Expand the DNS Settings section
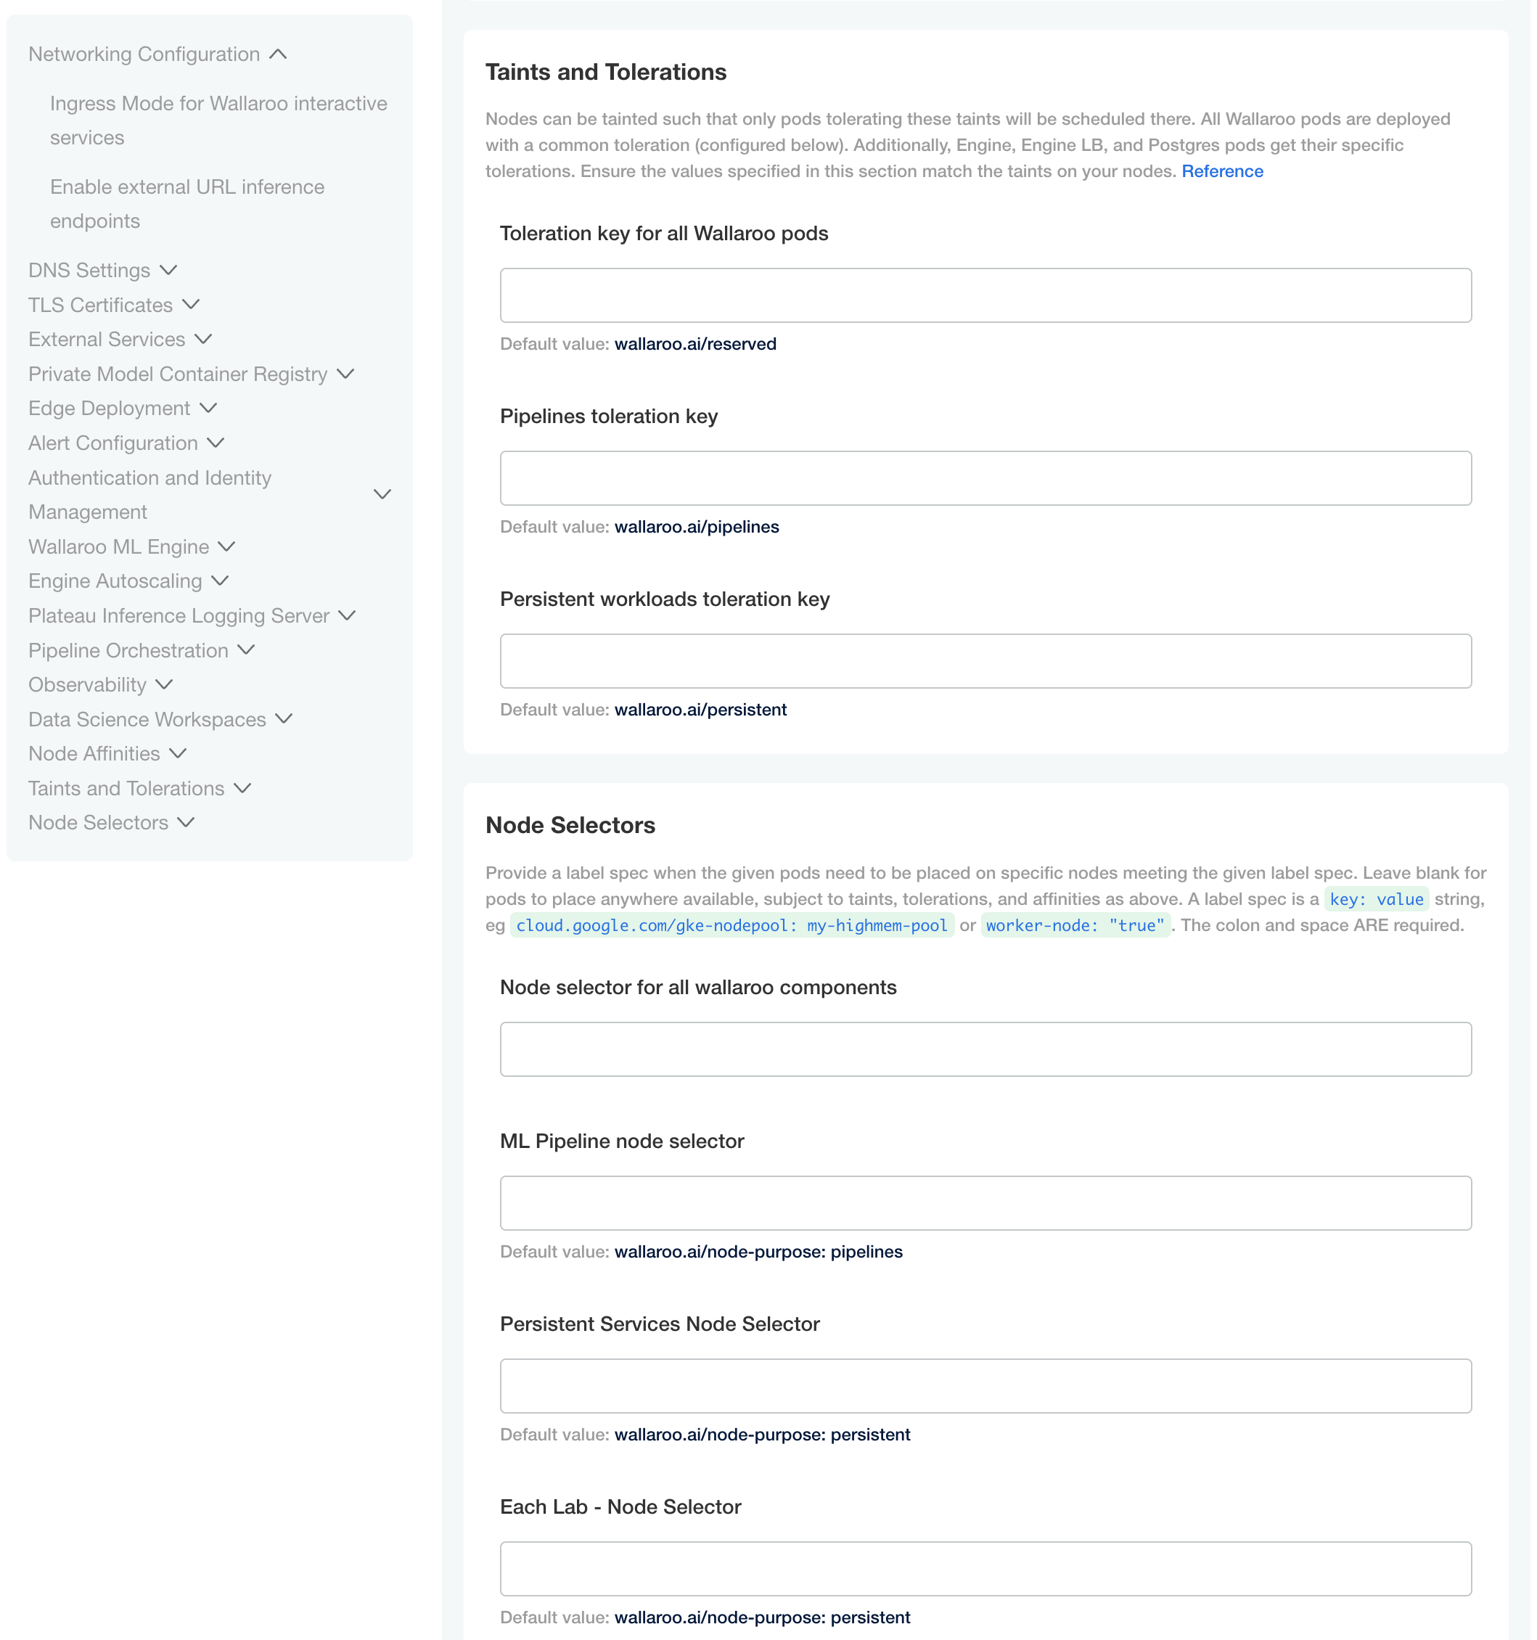The image size is (1537, 1640). (89, 270)
